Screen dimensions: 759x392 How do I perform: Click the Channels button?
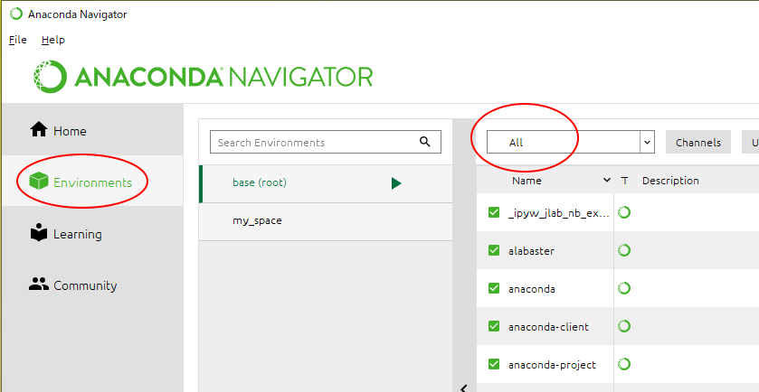click(x=697, y=143)
